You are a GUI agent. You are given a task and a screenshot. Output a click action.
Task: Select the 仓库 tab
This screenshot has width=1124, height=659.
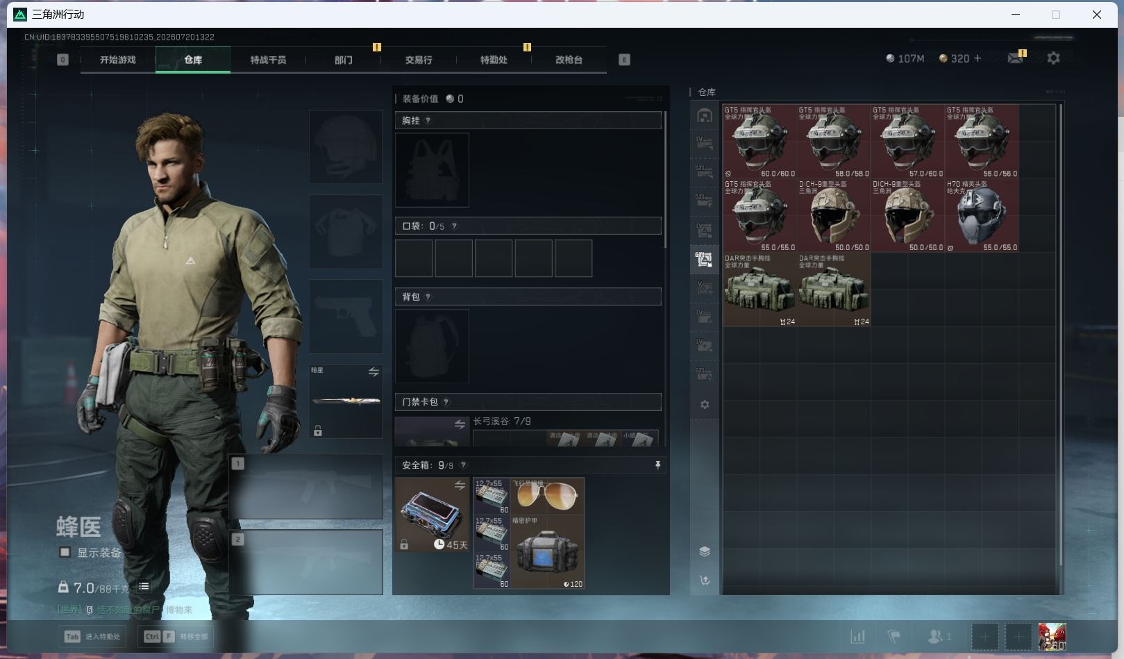[x=193, y=60]
